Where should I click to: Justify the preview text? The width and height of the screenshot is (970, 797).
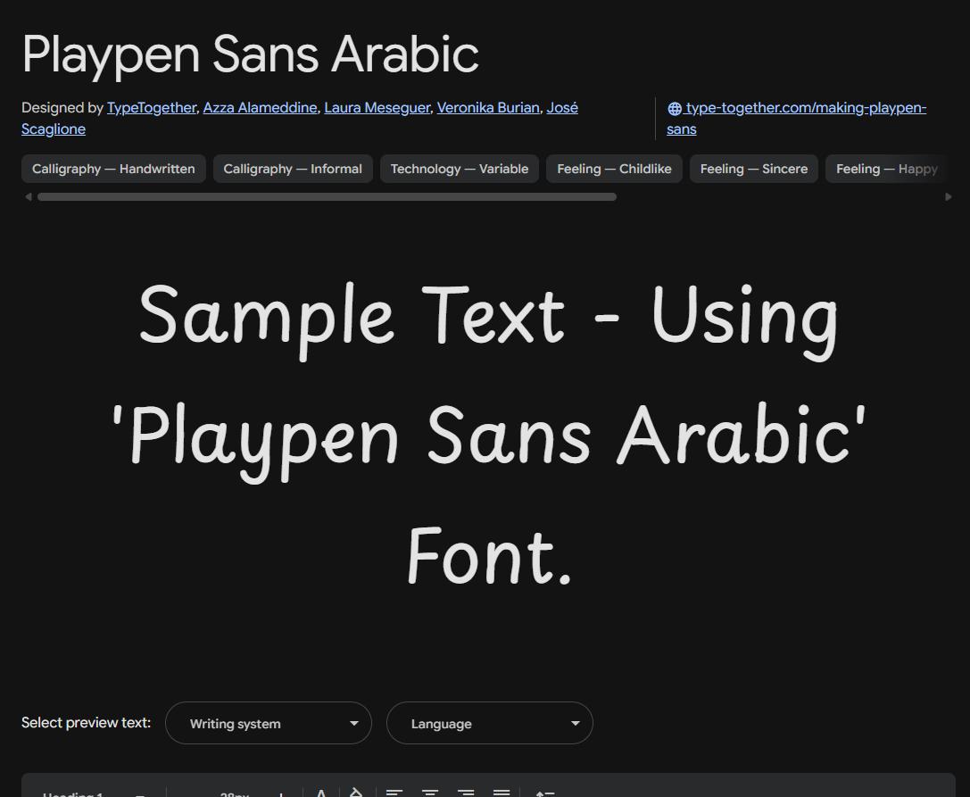click(502, 793)
